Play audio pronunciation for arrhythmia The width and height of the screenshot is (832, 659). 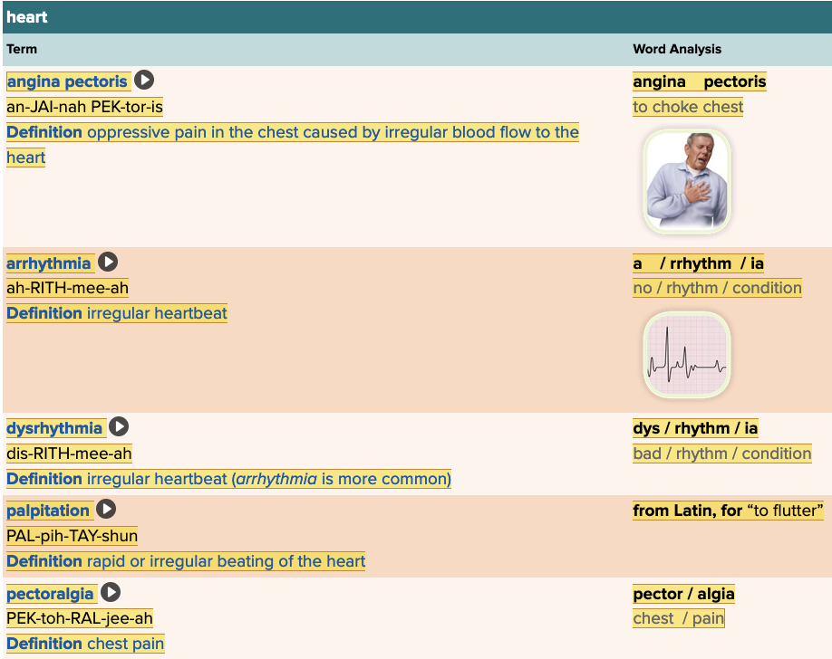point(108,263)
